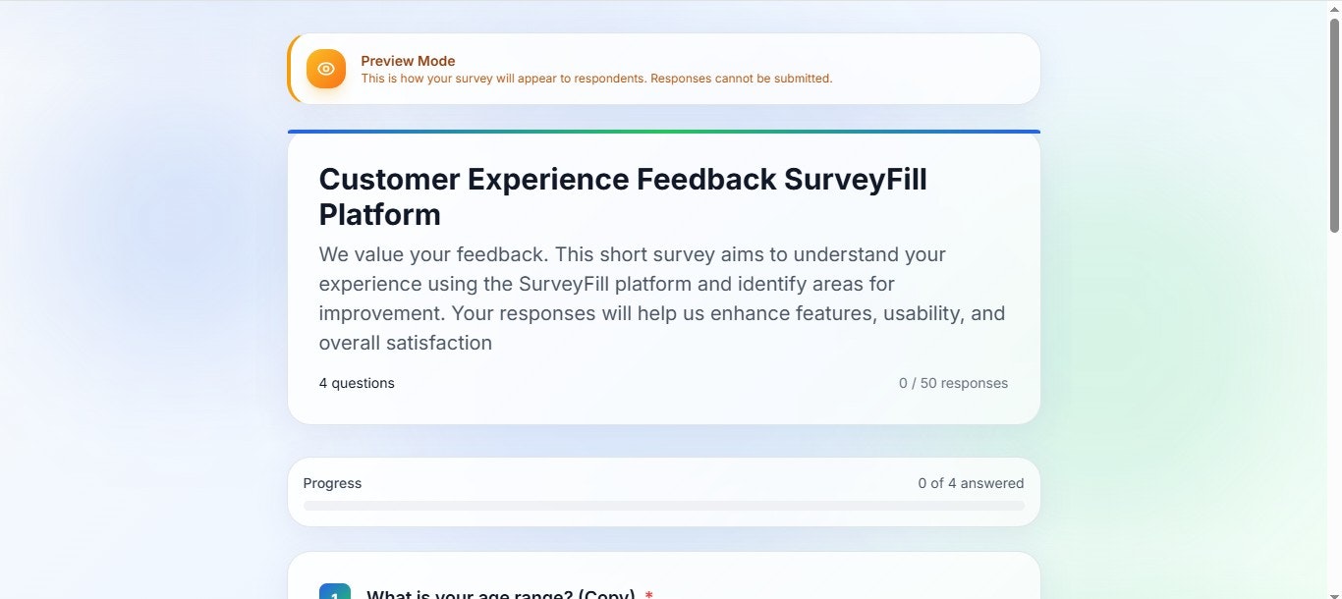
Task: Click the red required asterisk on question one
Action: 648,594
